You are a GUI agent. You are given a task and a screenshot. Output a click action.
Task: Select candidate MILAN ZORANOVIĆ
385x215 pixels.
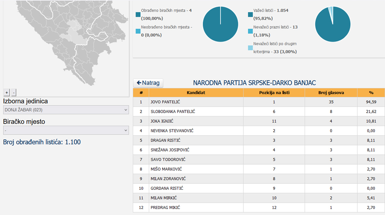click(x=168, y=179)
